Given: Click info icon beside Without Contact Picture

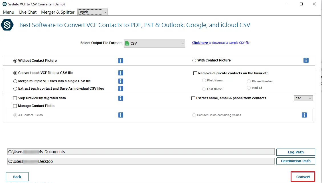Looking at the screenshot, I should pyautogui.click(x=121, y=61).
